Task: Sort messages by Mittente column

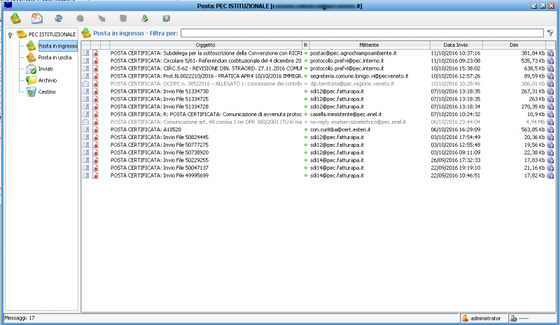Action: [369, 44]
